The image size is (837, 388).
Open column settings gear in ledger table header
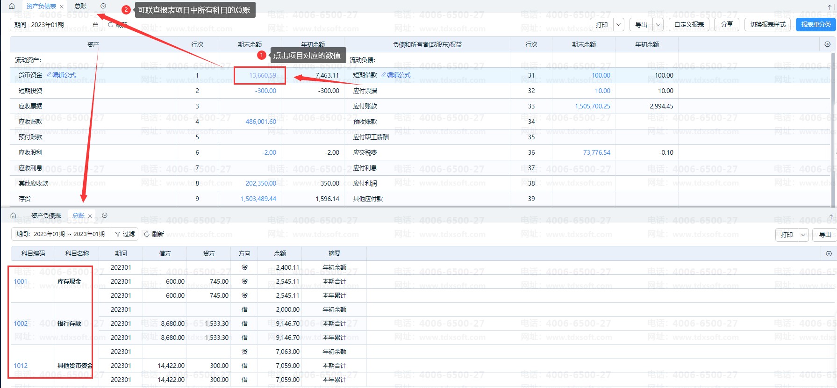829,254
